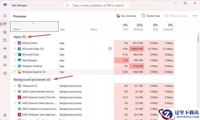Sort by the Disk column header

(x=152, y=27)
